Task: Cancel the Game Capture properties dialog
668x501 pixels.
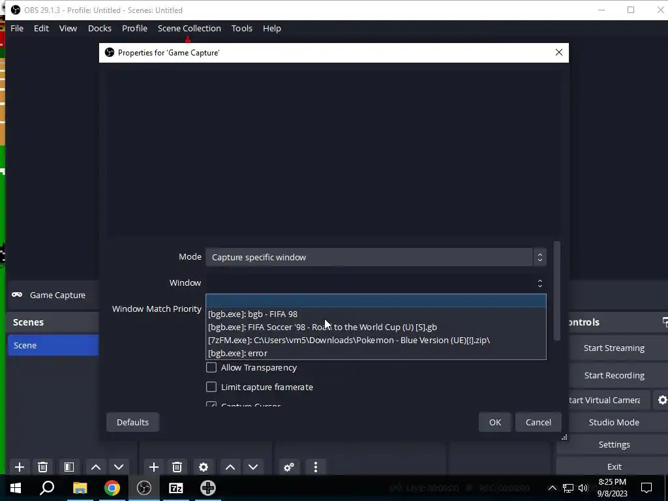Action: [x=538, y=422]
